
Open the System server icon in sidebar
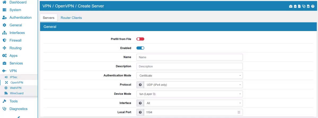[x=4, y=10]
